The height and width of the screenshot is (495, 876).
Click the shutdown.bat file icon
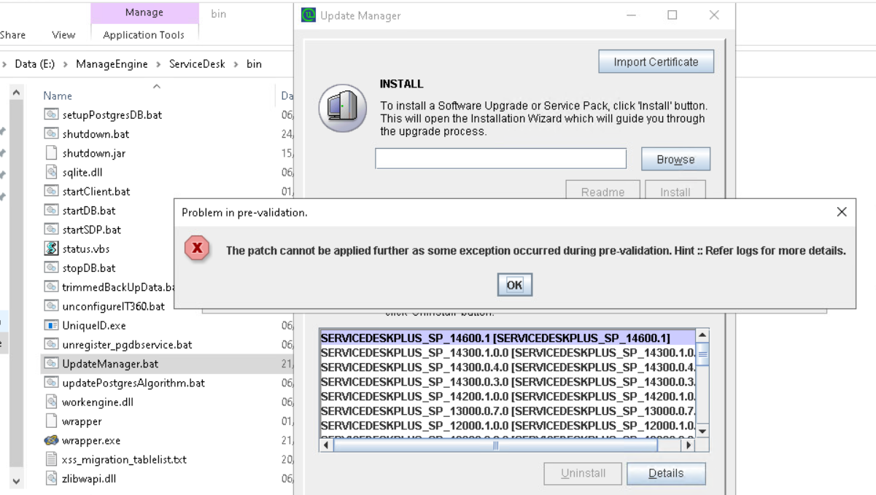(x=51, y=133)
